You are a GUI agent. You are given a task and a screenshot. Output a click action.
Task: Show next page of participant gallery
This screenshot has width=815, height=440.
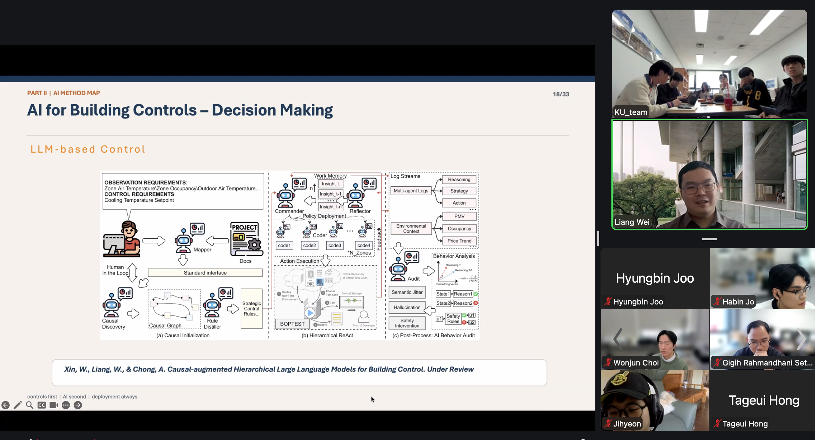(802, 339)
